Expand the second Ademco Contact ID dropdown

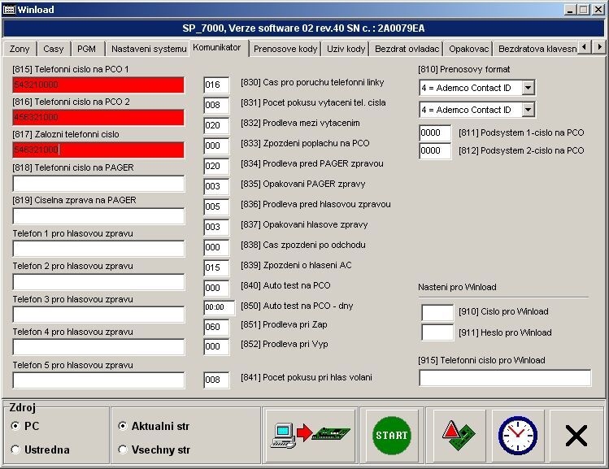point(528,110)
